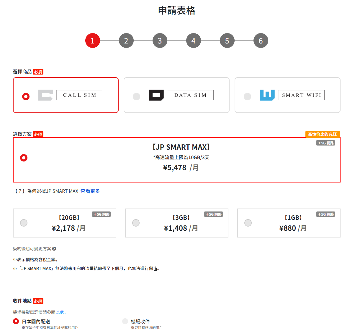The height and width of the screenshot is (336, 355).
Task: Click the +5G 網路 badge on the 20GB plan
Action: [x=102, y=214]
